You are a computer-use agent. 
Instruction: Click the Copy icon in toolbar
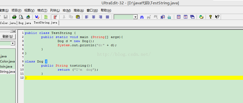click(71, 17)
